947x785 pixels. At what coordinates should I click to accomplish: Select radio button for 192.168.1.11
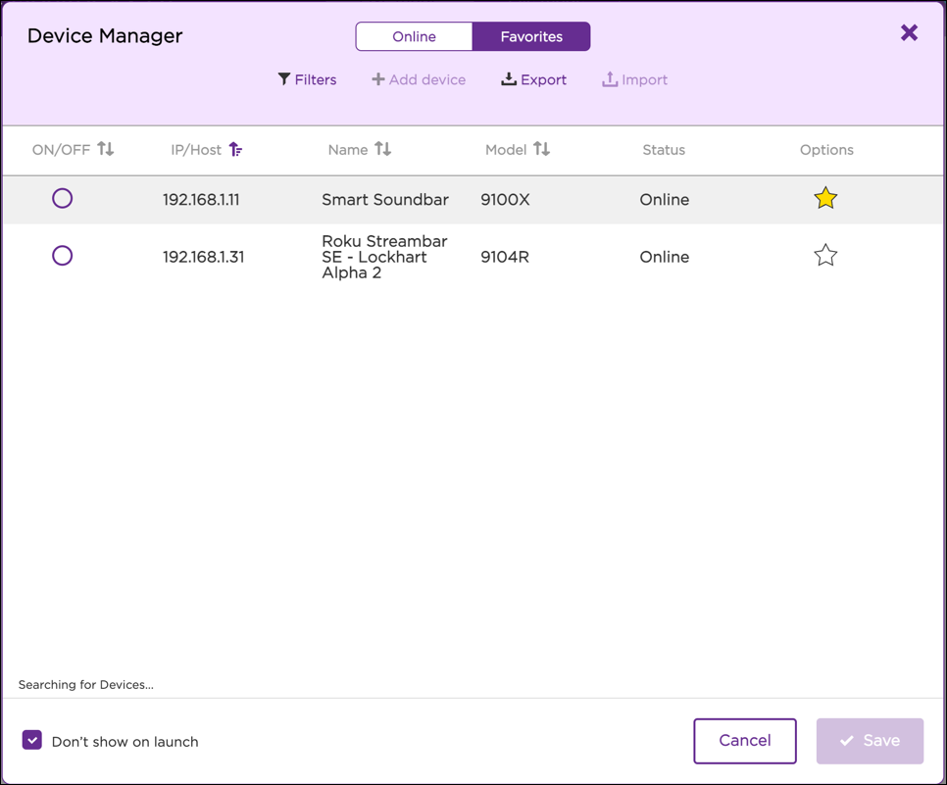63,199
